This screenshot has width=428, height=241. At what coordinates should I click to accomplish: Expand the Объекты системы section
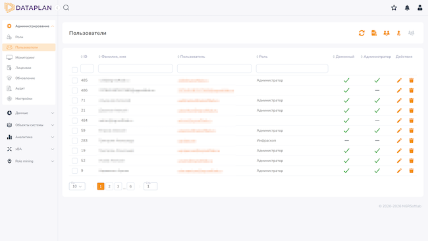[53, 125]
